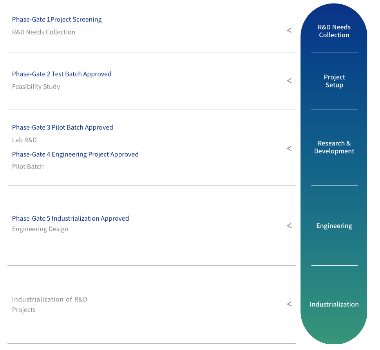Select the Industrialization stage in pill

[334, 304]
